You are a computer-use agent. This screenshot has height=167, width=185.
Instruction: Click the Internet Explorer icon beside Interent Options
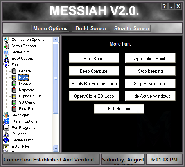pos(6,121)
